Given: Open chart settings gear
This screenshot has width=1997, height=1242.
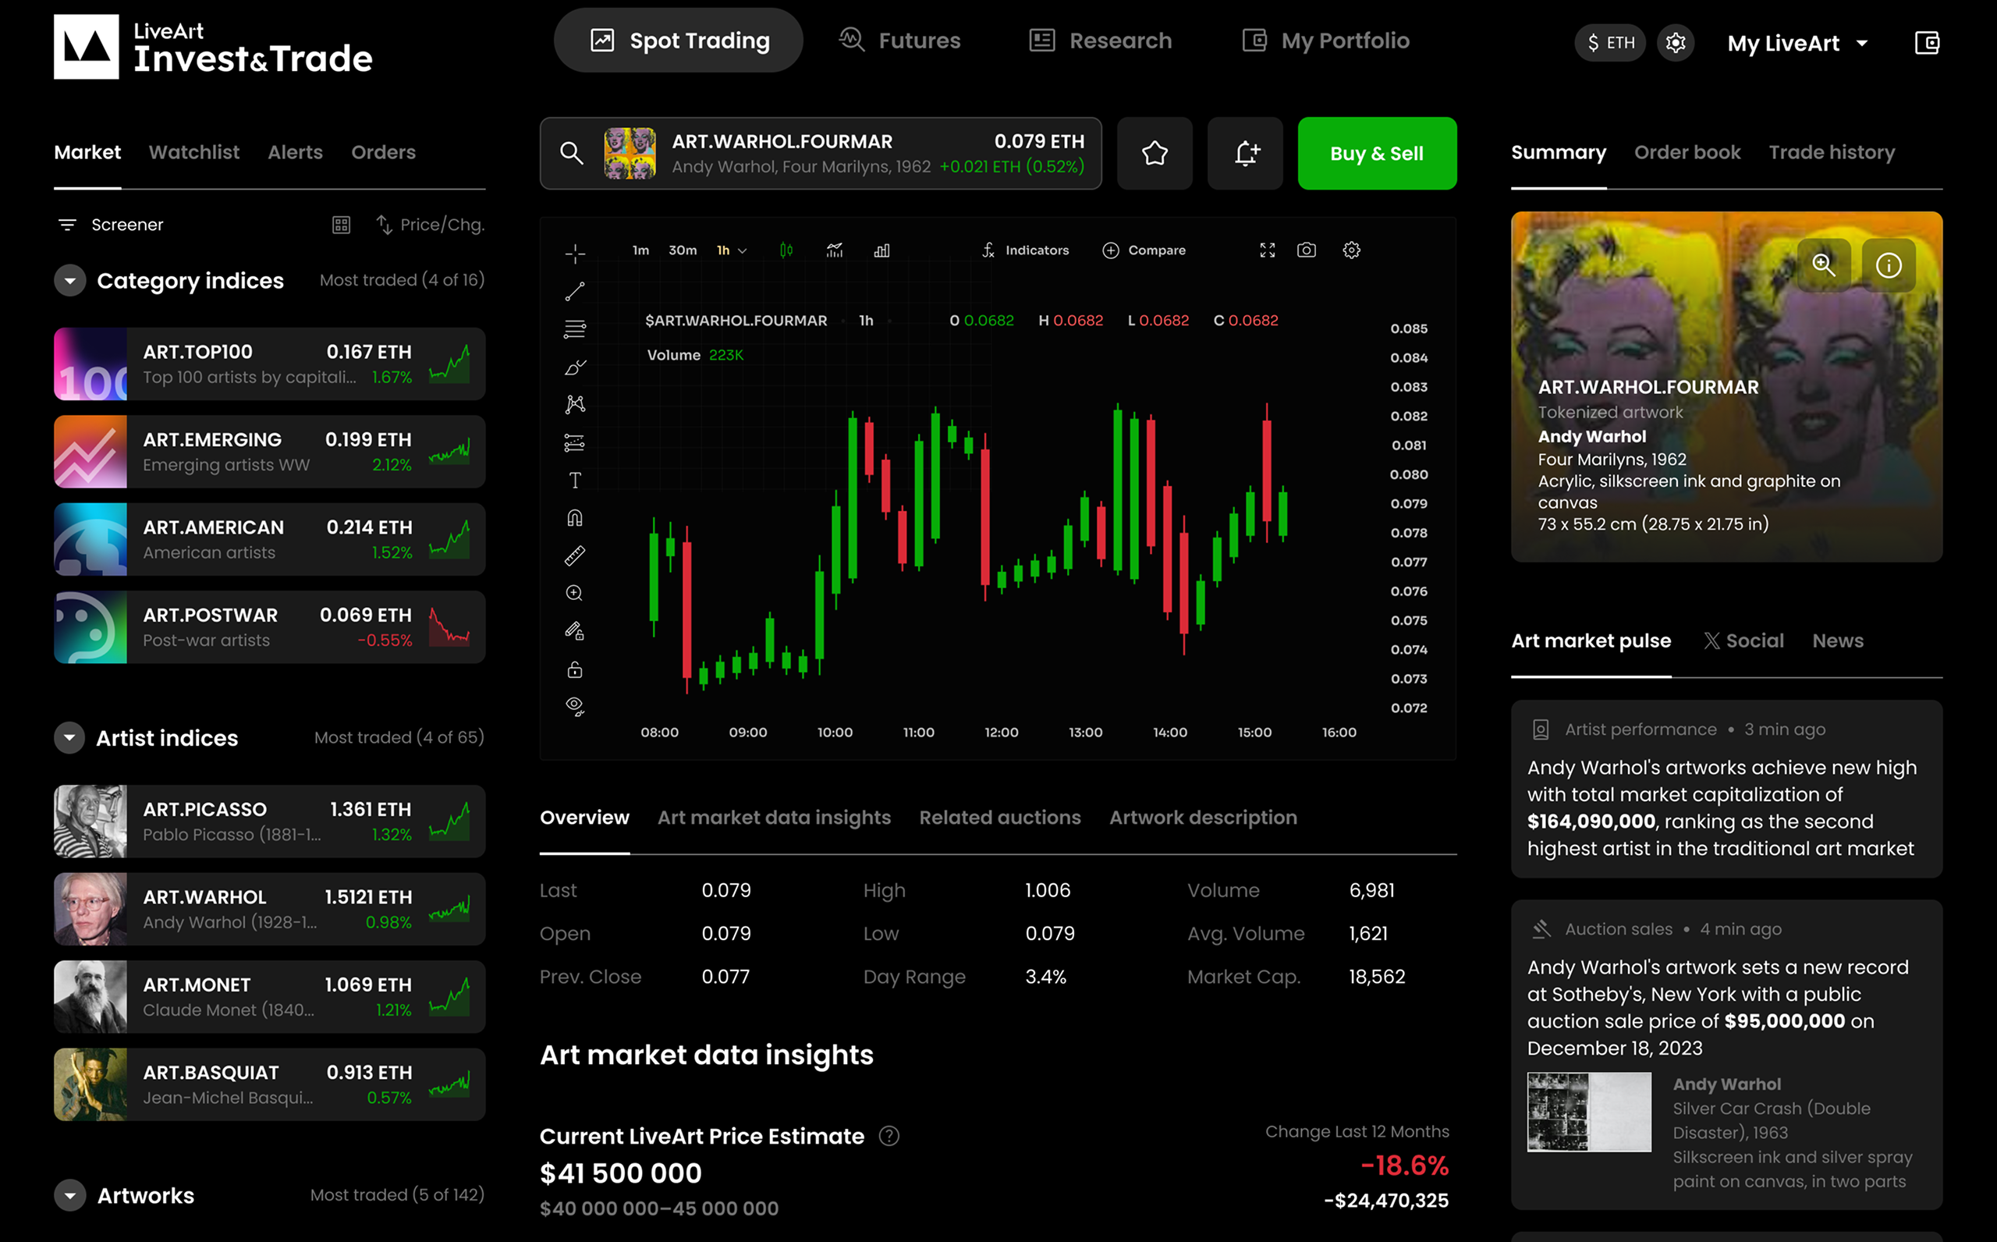Looking at the screenshot, I should (x=1352, y=250).
